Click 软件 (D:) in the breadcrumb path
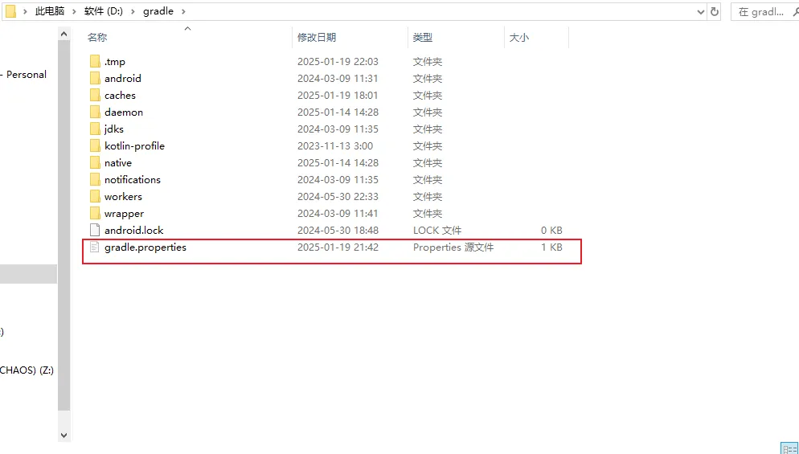Image resolution: width=799 pixels, height=454 pixels. tap(104, 12)
